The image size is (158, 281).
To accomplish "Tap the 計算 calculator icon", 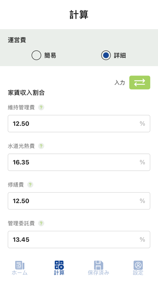I will pos(59,265).
